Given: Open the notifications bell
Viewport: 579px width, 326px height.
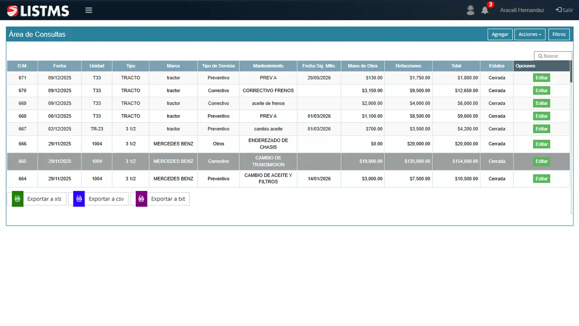Looking at the screenshot, I should coord(485,10).
